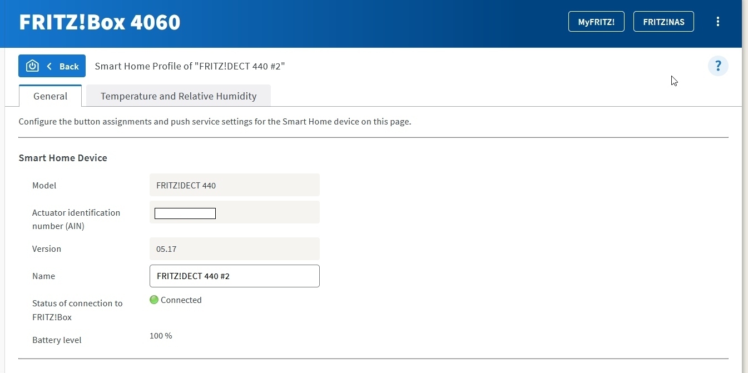Click the Version label

tap(47, 248)
